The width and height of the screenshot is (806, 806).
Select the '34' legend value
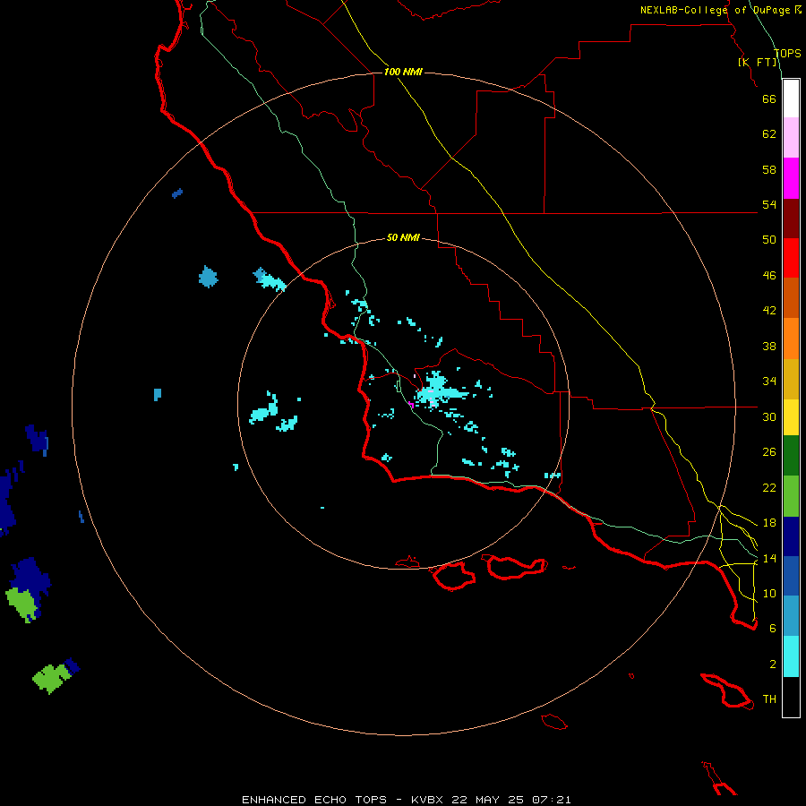[769, 382]
